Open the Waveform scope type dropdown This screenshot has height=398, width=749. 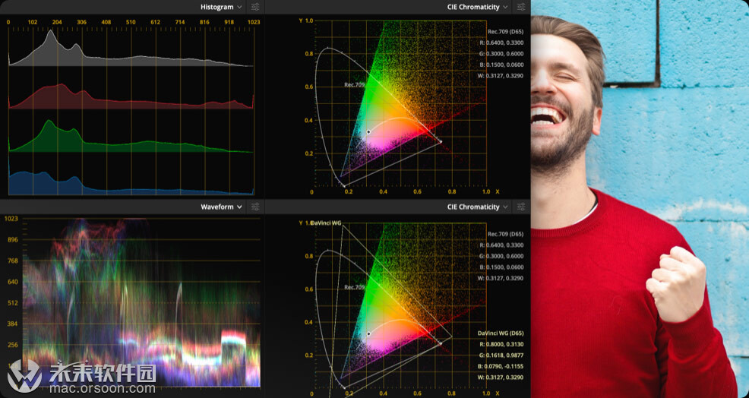pos(221,207)
